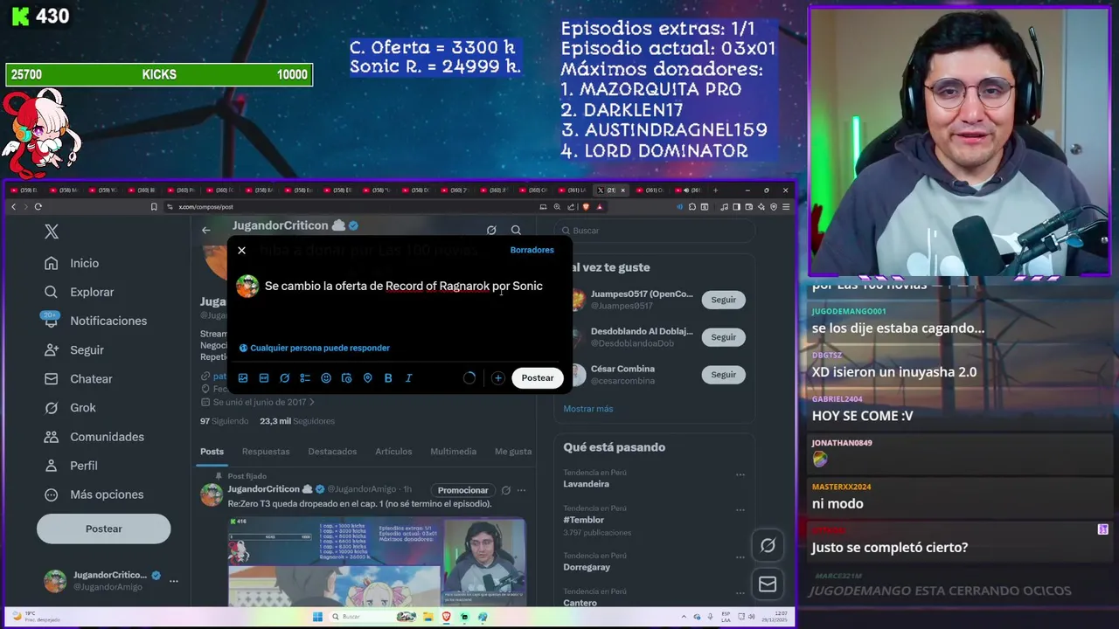Screen dimensions: 1119x629
Task: Schedule the post with calendar icon
Action: pyautogui.click(x=346, y=378)
